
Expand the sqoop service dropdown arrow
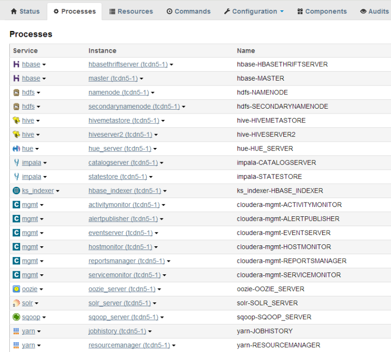pos(44,318)
